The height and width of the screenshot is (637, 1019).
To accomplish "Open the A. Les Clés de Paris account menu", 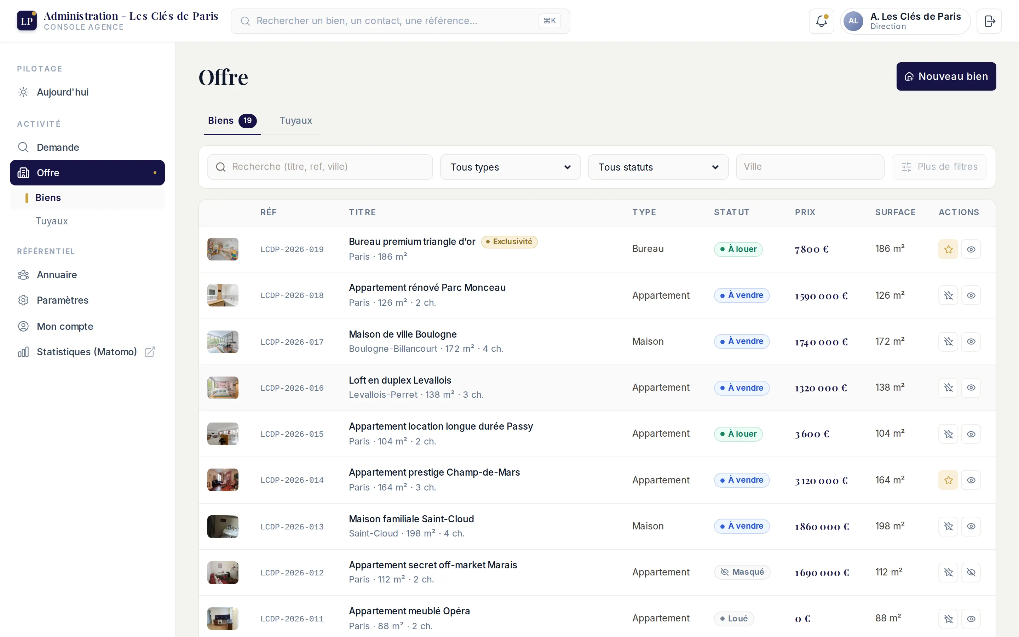I will click(x=905, y=21).
